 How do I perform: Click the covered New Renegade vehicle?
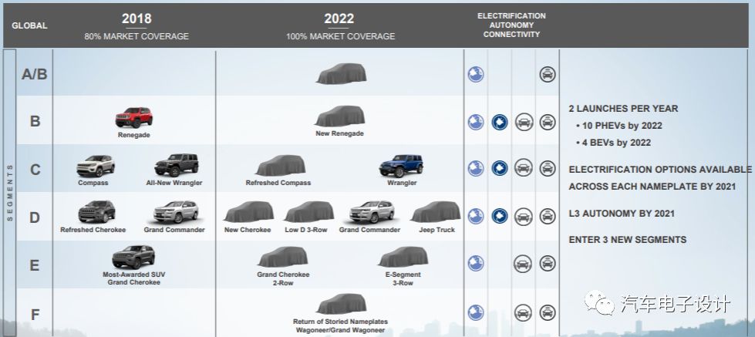pyautogui.click(x=340, y=116)
